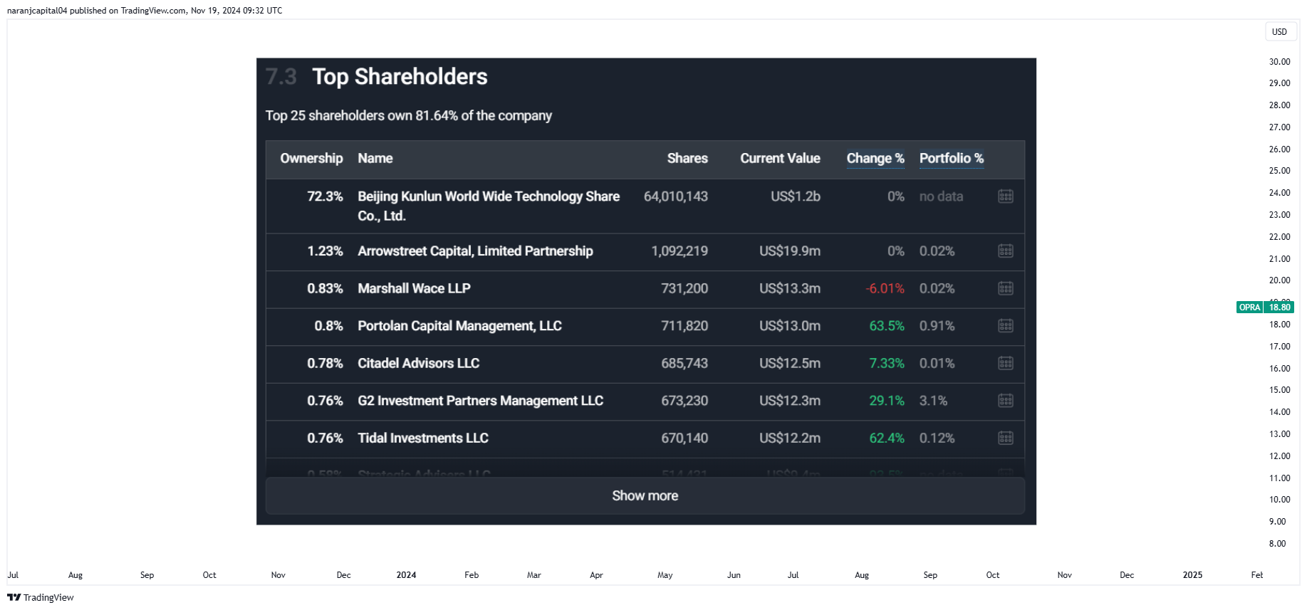This screenshot has width=1307, height=610.
Task: Click the 0.83% ownership value
Action: [x=325, y=288]
